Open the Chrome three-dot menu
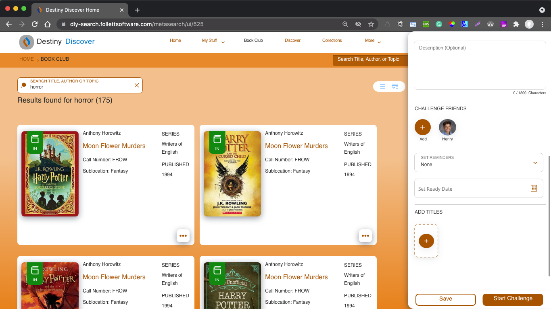 pyautogui.click(x=543, y=24)
